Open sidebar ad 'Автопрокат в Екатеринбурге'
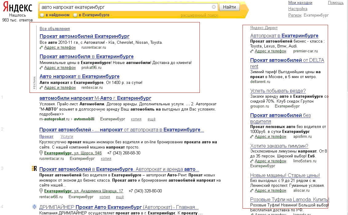Viewport: 348px width, 215px height. coord(284,36)
